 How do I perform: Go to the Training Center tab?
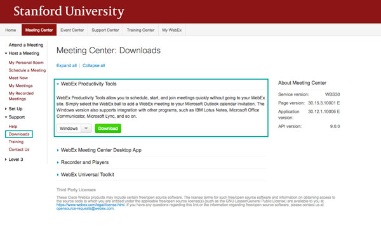click(x=140, y=30)
